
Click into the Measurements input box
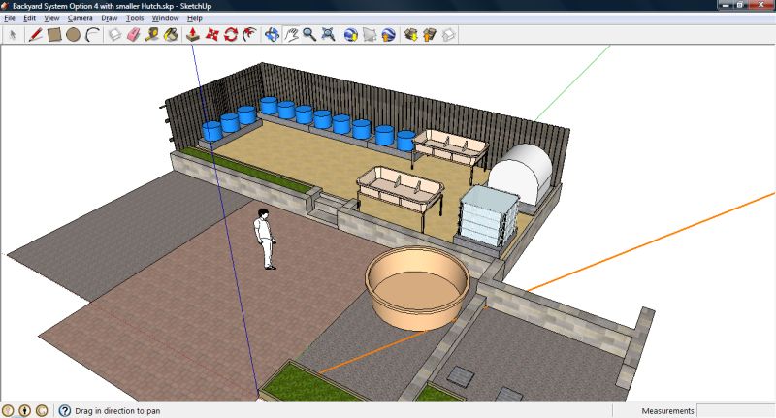click(735, 410)
